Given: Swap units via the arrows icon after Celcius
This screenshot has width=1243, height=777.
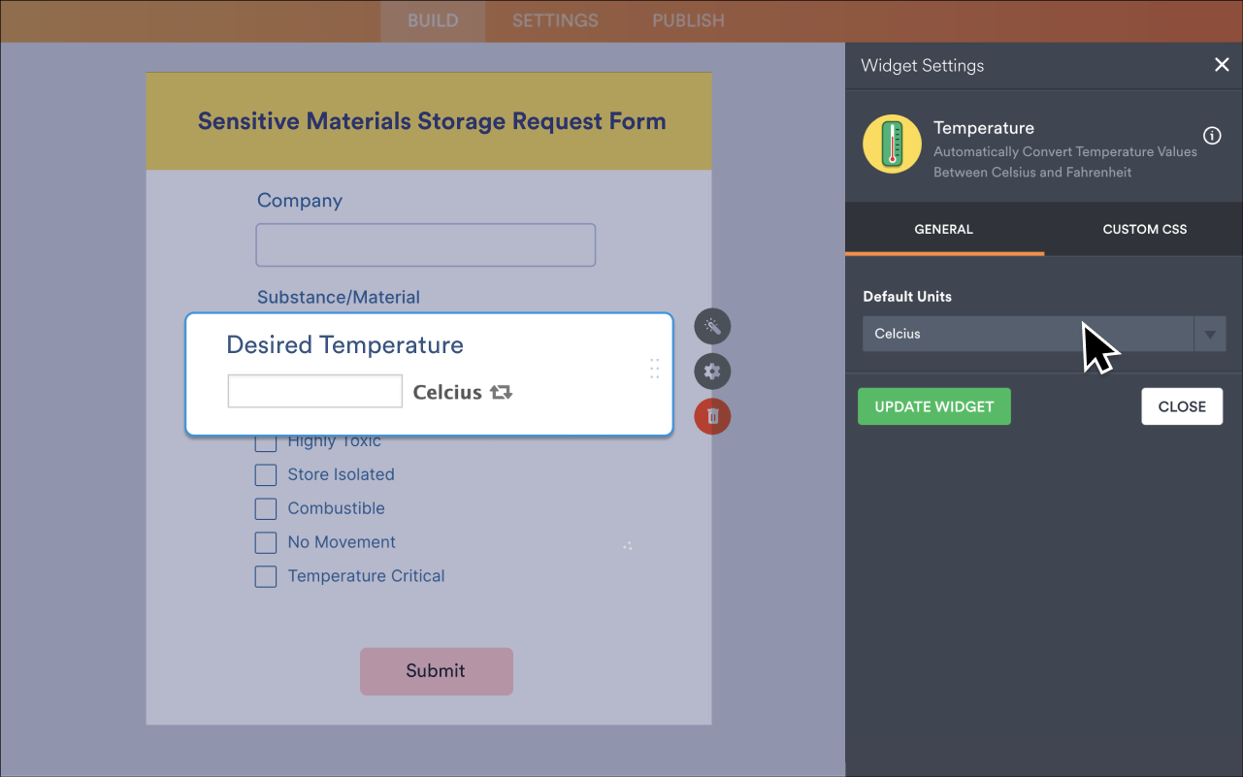Looking at the screenshot, I should [x=502, y=392].
